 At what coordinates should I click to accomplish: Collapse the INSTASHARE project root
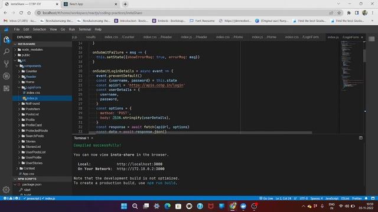(x=15, y=44)
